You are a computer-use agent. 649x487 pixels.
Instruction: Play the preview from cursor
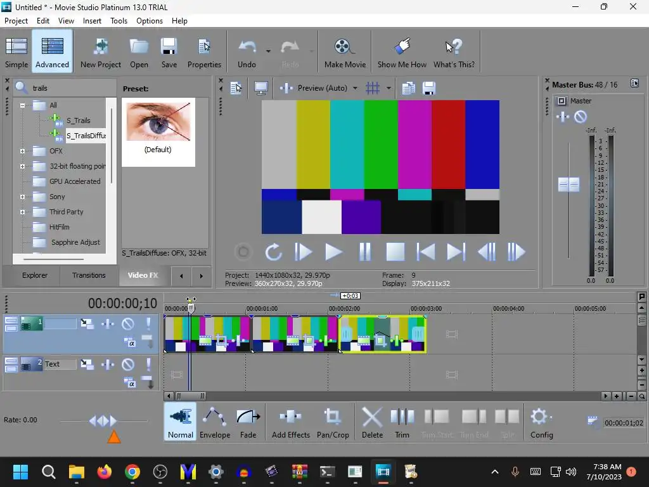tap(333, 252)
